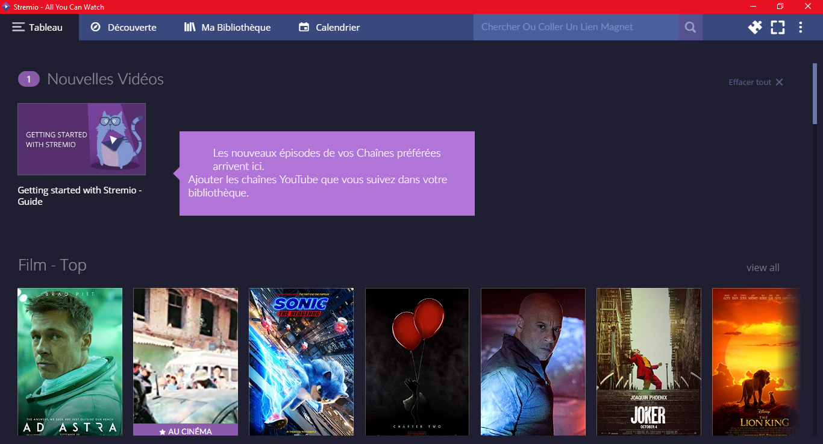This screenshot has height=444, width=823.
Task: Open the three-dot options menu
Action: (801, 27)
